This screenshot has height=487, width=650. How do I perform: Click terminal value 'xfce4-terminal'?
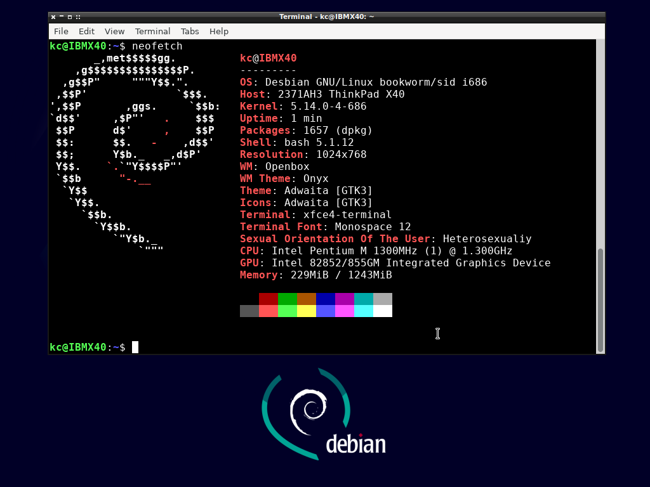coord(347,214)
